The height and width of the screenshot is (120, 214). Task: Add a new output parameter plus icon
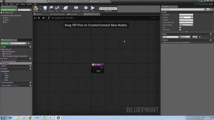coord(211,40)
